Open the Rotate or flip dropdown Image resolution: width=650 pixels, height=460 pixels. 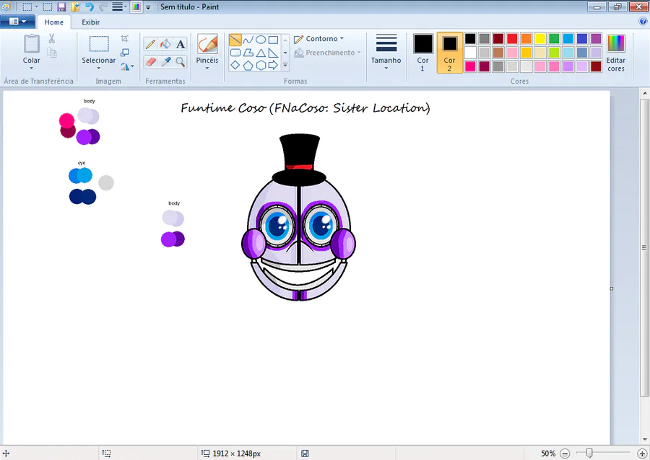pyautogui.click(x=127, y=66)
